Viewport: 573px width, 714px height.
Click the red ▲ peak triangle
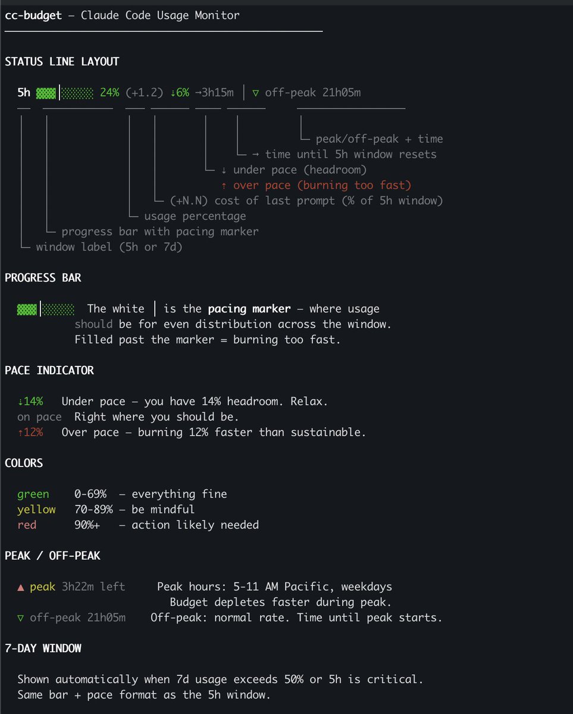[x=21, y=587]
